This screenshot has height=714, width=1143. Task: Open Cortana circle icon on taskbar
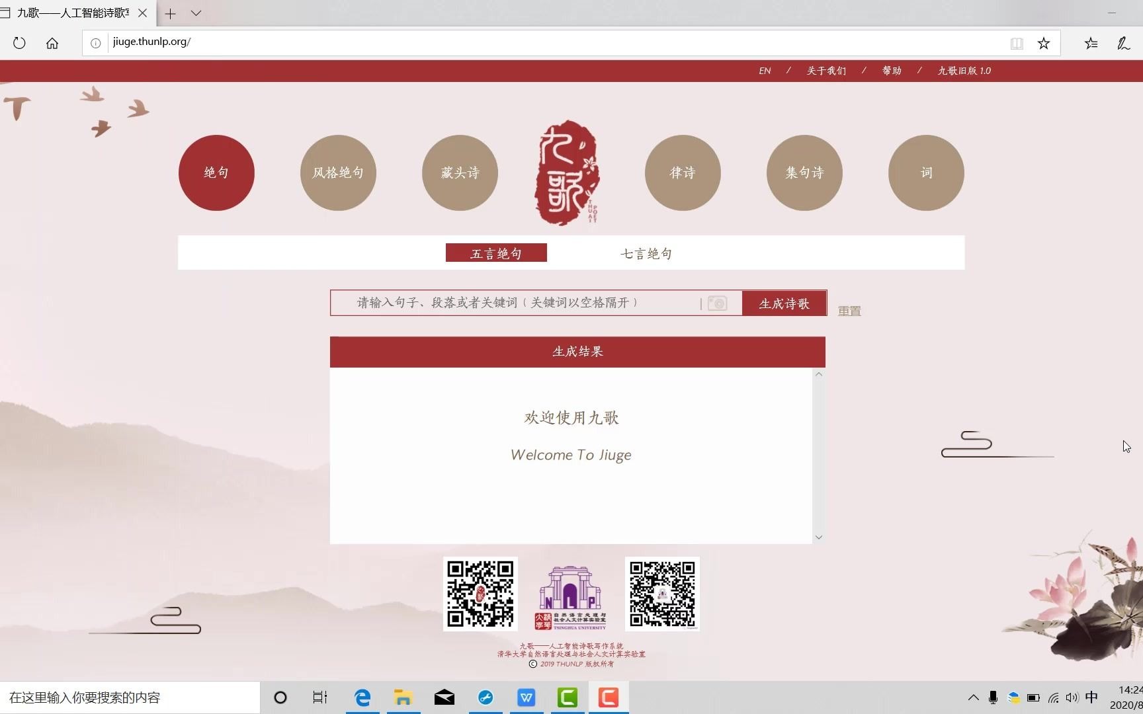click(x=280, y=697)
